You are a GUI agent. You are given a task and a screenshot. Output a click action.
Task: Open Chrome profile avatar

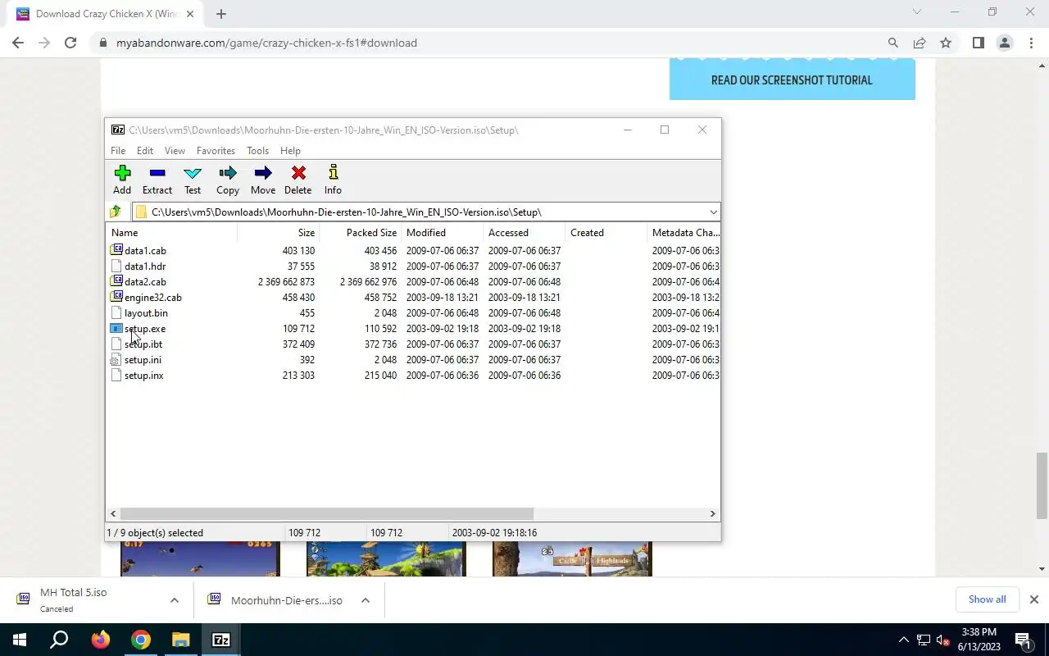pyautogui.click(x=1004, y=43)
